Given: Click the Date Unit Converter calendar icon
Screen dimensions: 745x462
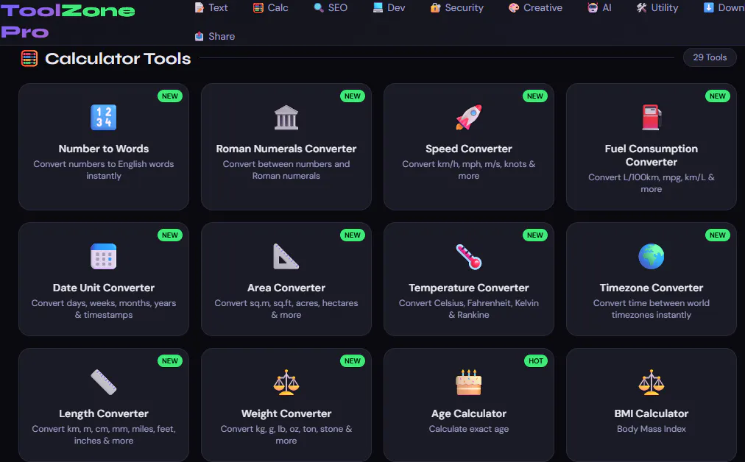Looking at the screenshot, I should pos(104,257).
